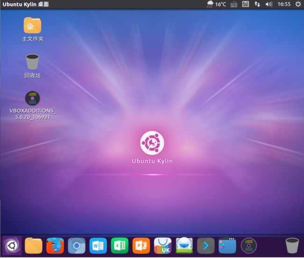
Task: Open the workspace window switcher in dock
Action: (227, 245)
